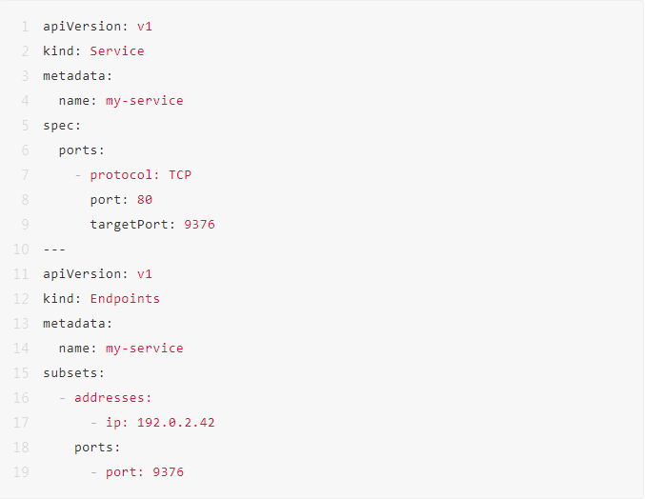Click 'metadata:' on line 3

pos(77,75)
